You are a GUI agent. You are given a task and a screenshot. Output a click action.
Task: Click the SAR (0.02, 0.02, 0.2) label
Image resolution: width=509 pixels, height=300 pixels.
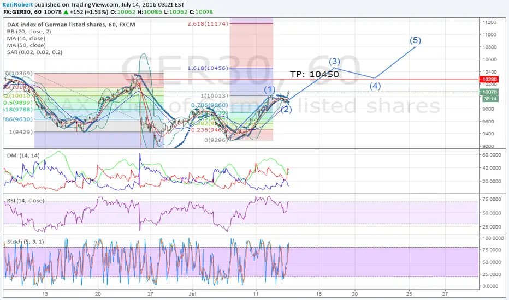tap(35, 52)
